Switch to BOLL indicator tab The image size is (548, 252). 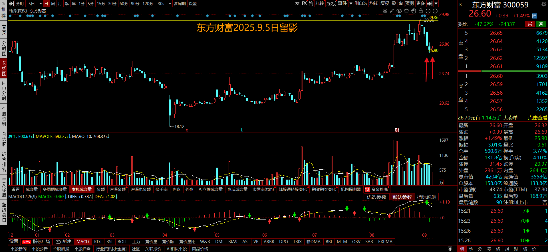click(x=122, y=242)
